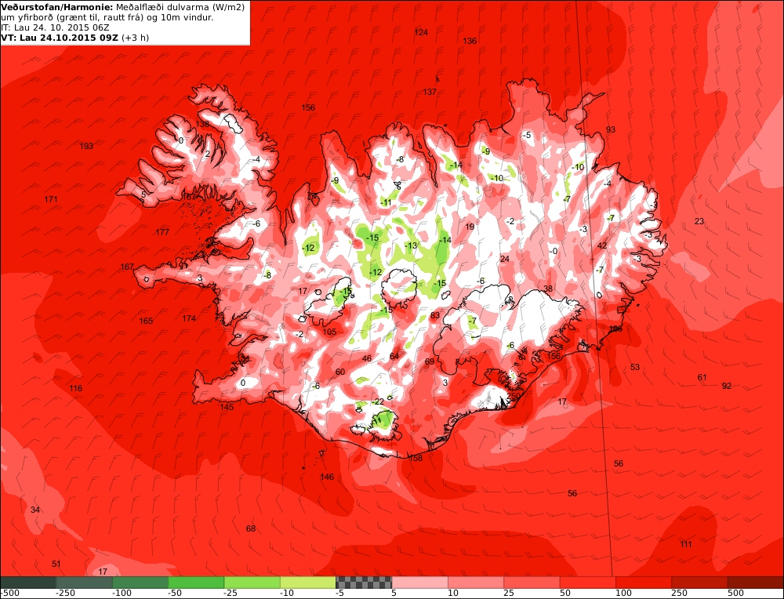Select the value 137 off the north coast
This screenshot has width=784, height=599.
(430, 92)
